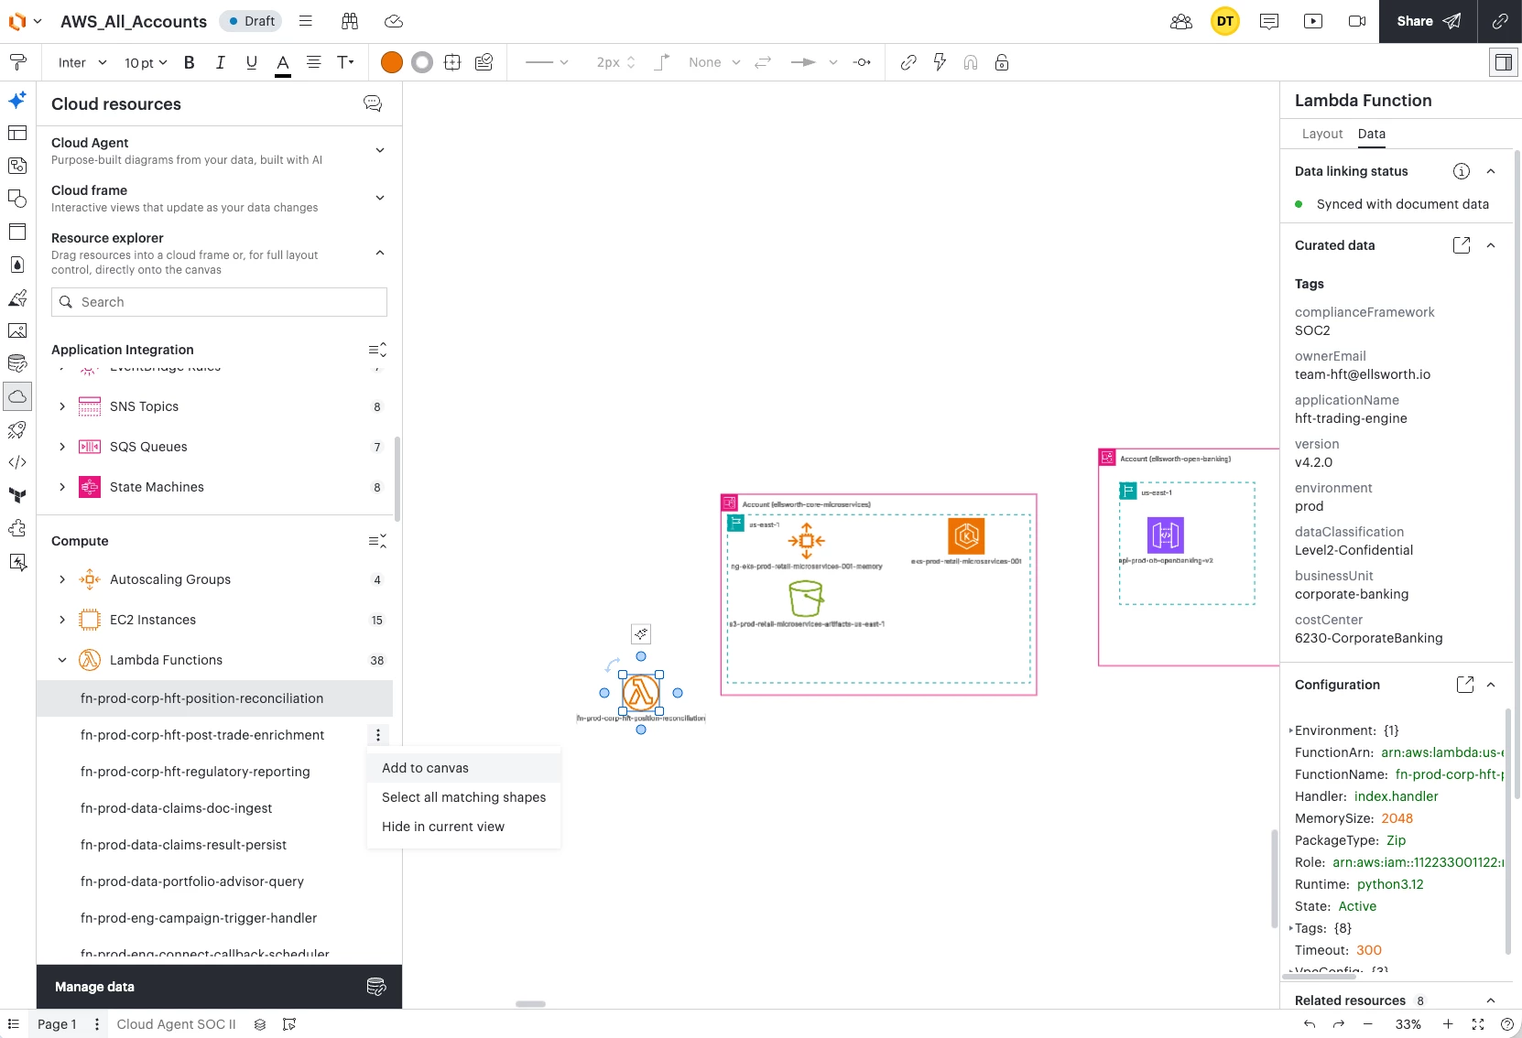Screen dimensions: 1522x1038
Task: Open the font family dropdown Inter
Action: 82,62
